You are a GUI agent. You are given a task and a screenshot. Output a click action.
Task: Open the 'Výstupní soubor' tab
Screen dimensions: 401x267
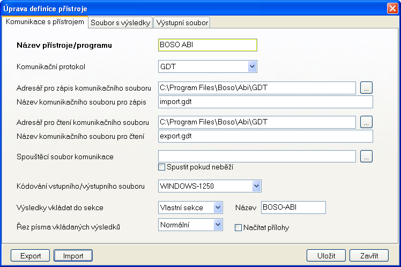click(182, 23)
